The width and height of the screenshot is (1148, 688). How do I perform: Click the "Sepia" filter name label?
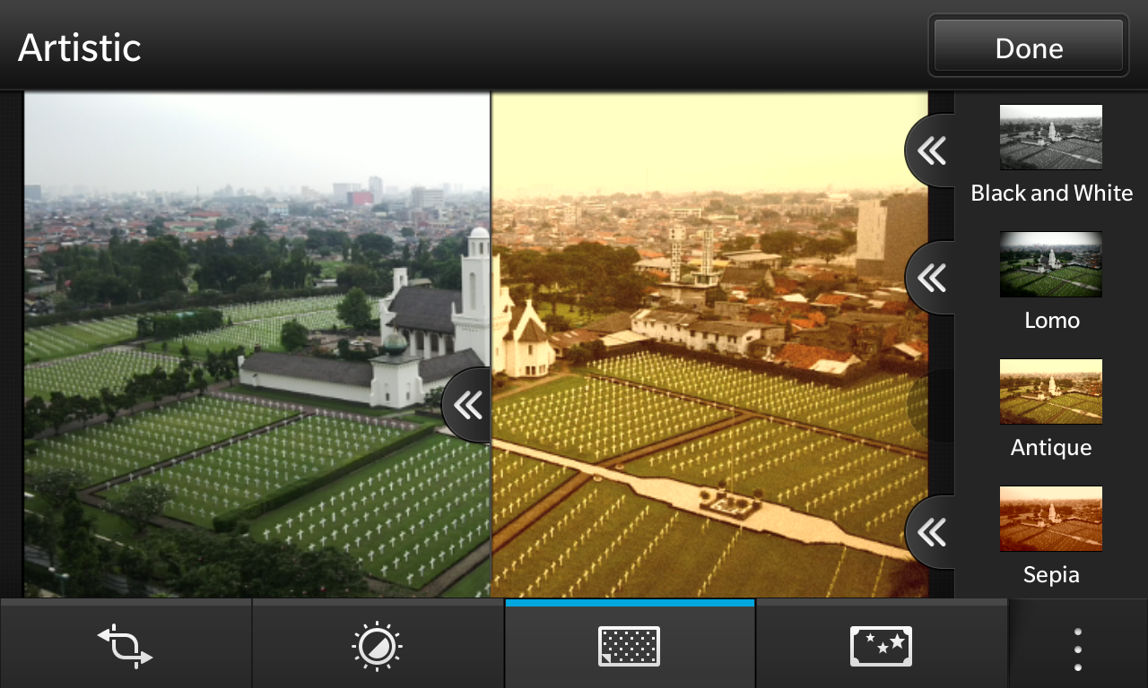tap(1051, 575)
